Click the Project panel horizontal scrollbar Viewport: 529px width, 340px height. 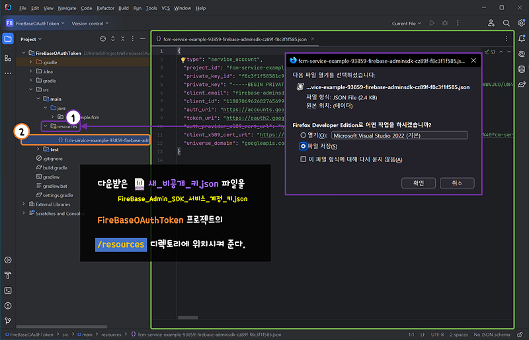pyautogui.click(x=61, y=327)
